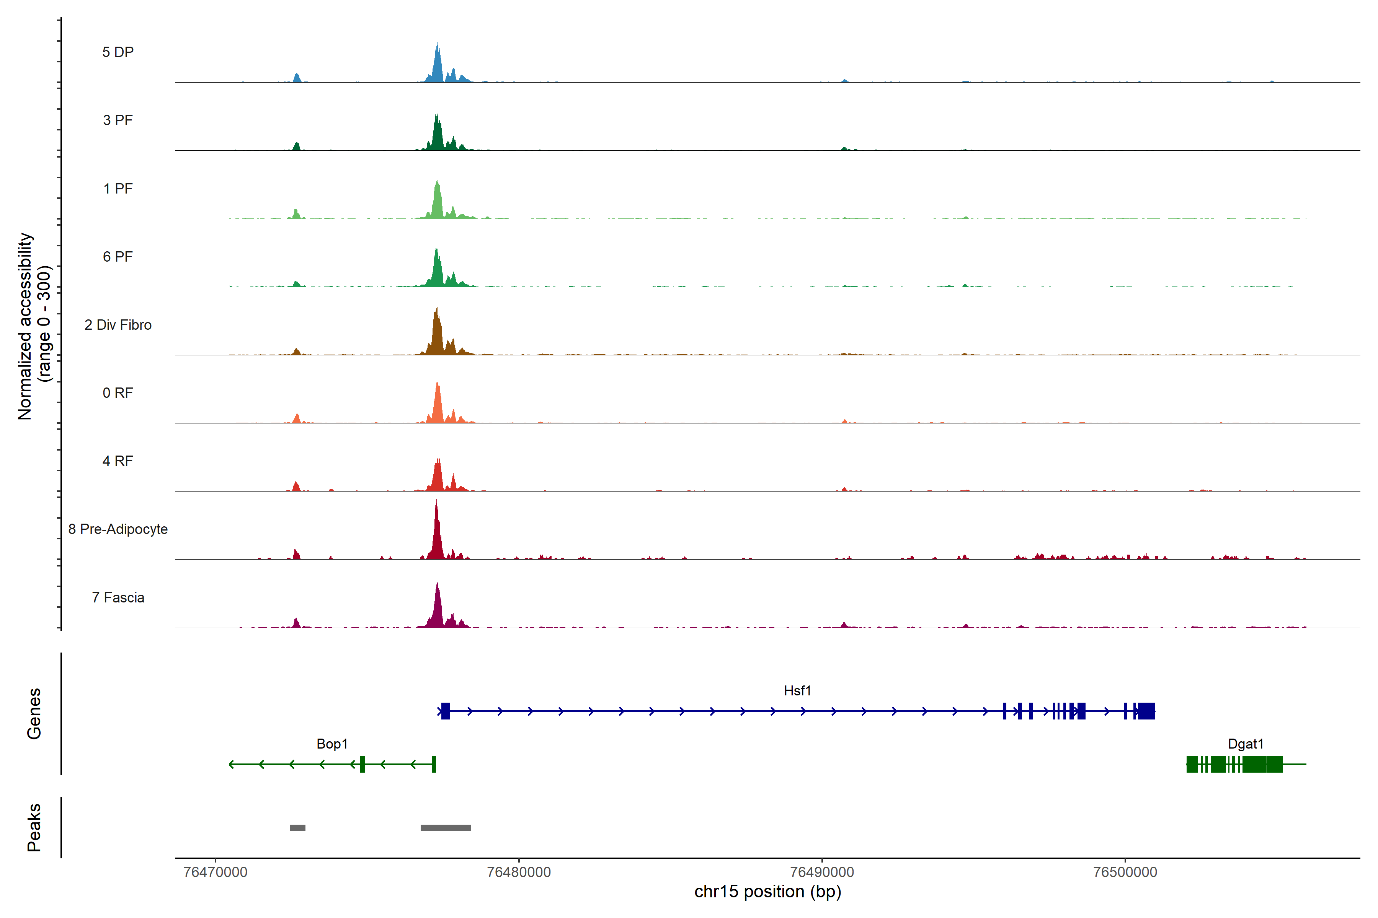Select the small gray peak bar

298,828
